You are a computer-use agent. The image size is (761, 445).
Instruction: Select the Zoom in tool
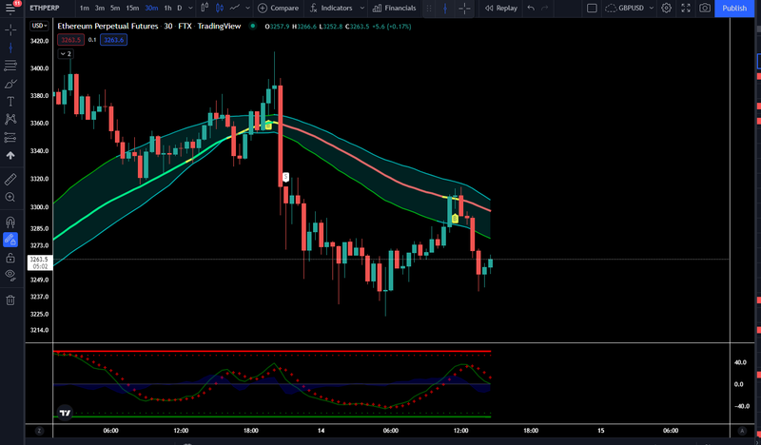[x=10, y=197]
